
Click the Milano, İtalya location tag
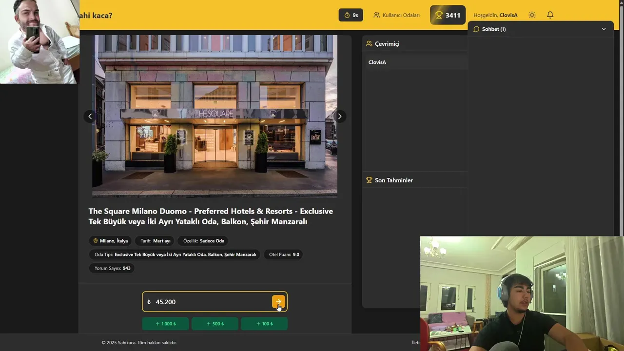(x=110, y=241)
